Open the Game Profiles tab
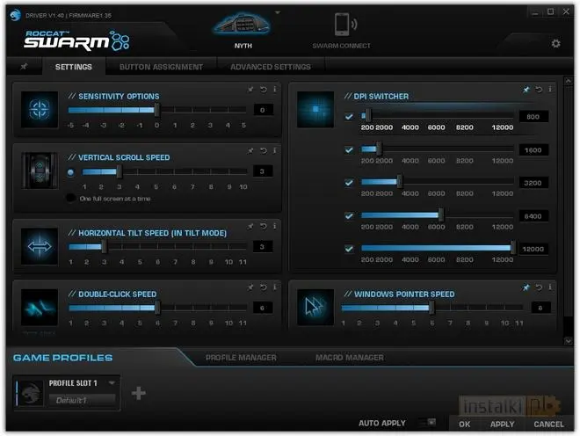 (x=62, y=358)
